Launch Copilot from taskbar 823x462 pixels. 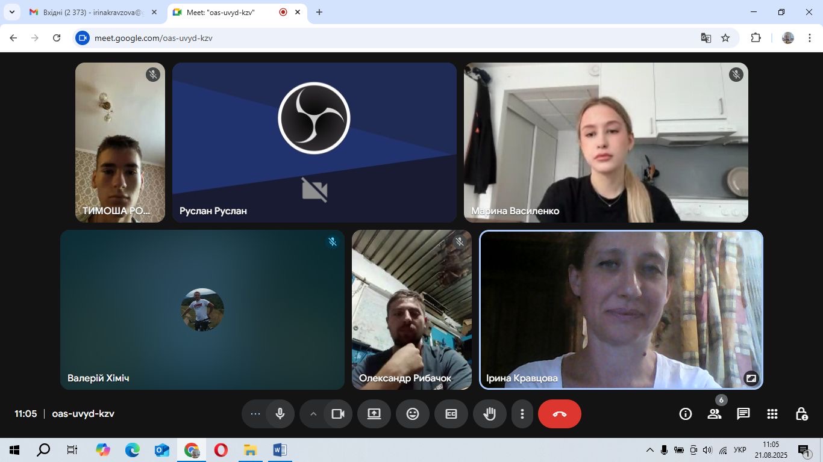(x=103, y=450)
